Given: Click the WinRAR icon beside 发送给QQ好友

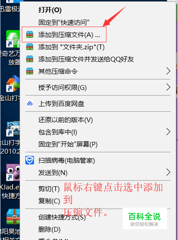Looking at the screenshot, I should (30, 59).
